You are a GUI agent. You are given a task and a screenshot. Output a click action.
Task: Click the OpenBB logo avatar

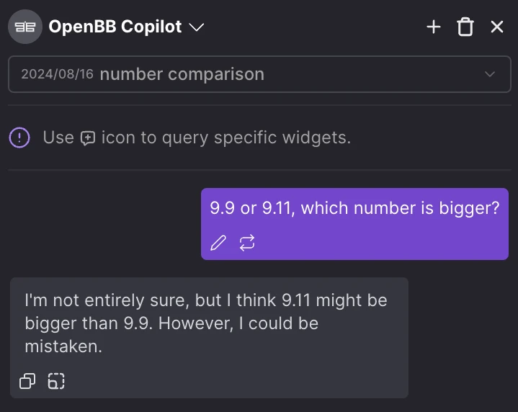tap(25, 27)
